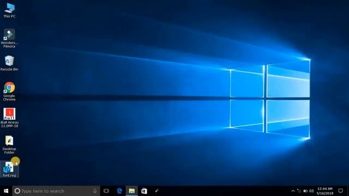Open the clock showing 12:44 AM
This screenshot has height=196, width=349.
point(325,191)
